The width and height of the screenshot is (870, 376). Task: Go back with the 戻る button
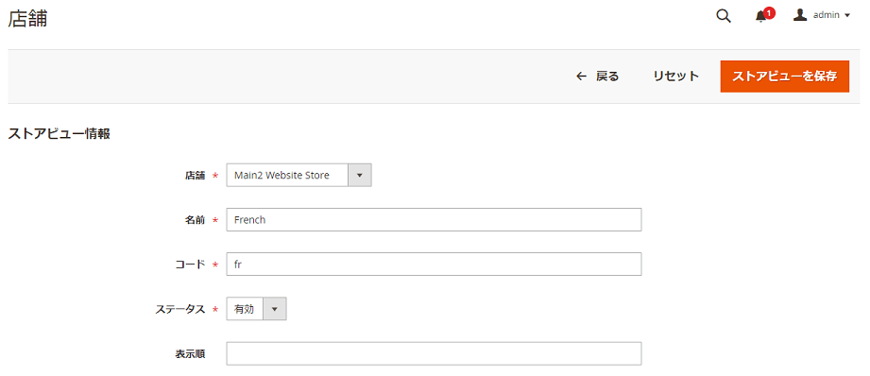[x=598, y=77]
